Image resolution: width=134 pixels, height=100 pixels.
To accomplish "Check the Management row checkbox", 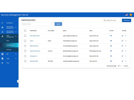I will tap(25, 56).
